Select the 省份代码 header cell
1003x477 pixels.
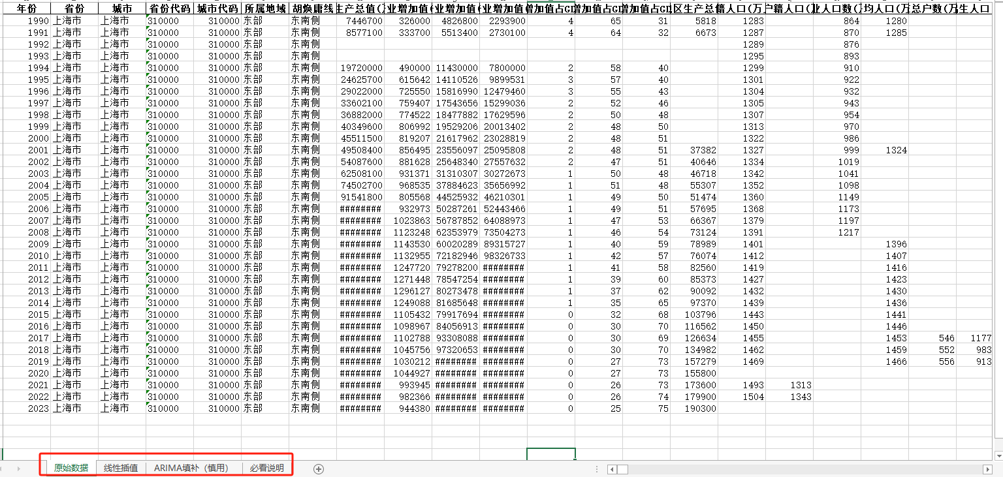pos(170,9)
